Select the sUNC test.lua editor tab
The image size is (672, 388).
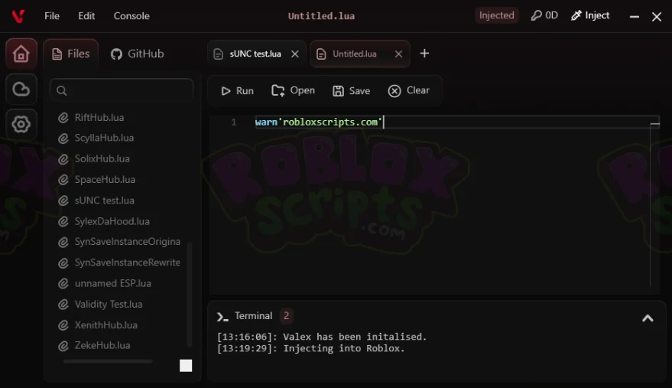255,54
